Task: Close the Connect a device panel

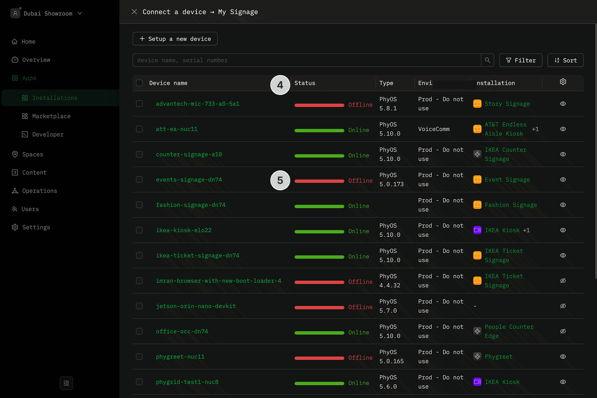Action: (x=134, y=12)
